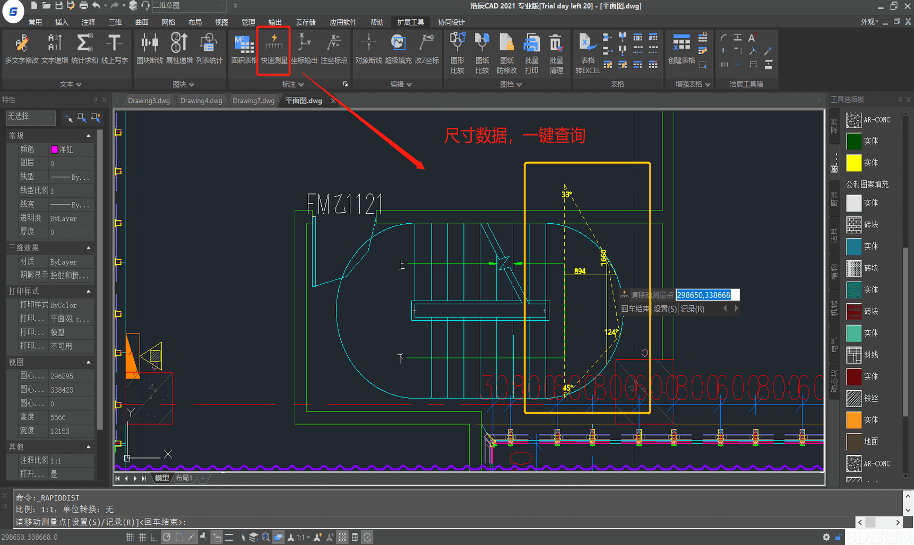The width and height of the screenshot is (914, 545).
Task: Run the 统计求和 sum statistics tool
Action: tap(84, 49)
